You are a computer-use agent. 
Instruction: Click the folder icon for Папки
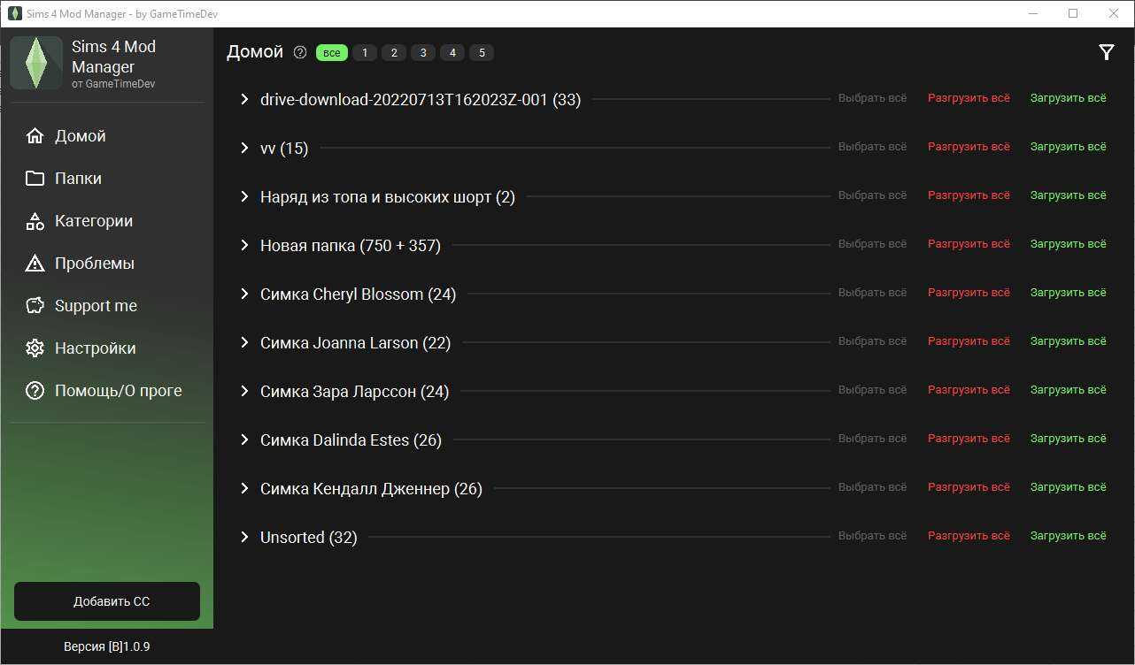[35, 179]
